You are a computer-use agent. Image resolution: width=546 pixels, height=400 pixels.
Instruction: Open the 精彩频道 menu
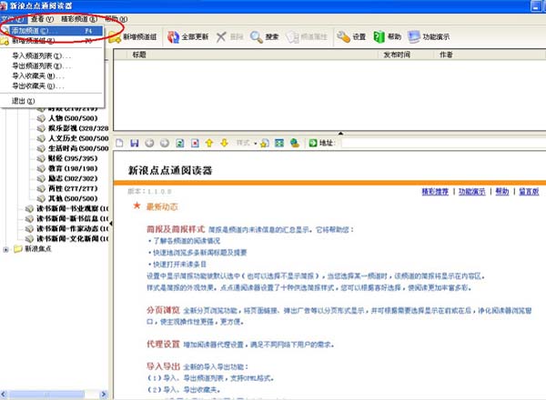(x=78, y=19)
